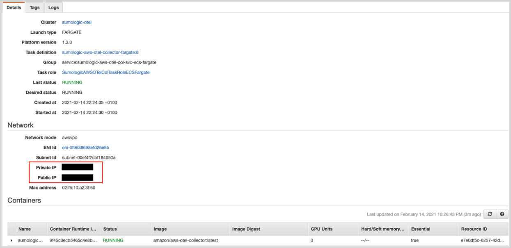
Task: Sort by Resource ID column header
Action: (x=474, y=229)
